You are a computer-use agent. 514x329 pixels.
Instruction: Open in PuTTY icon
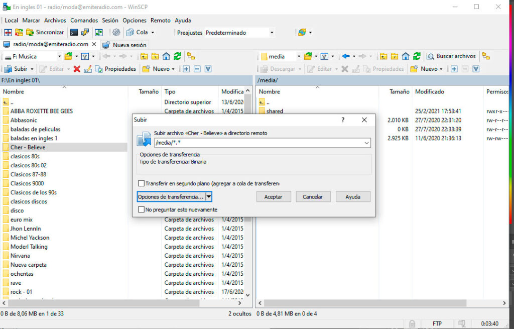85,33
